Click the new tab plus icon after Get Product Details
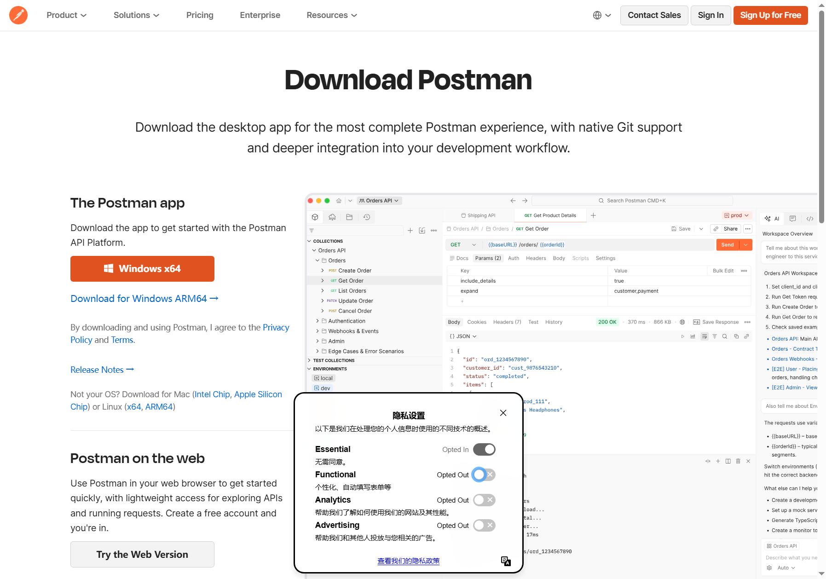826x579 pixels. (x=593, y=215)
